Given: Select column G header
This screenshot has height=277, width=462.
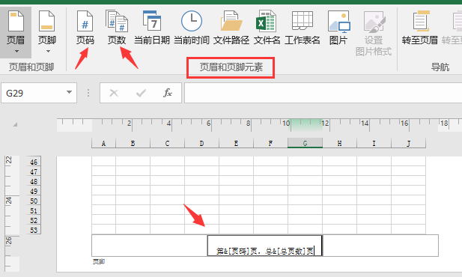Looking at the screenshot, I should coord(305,143).
